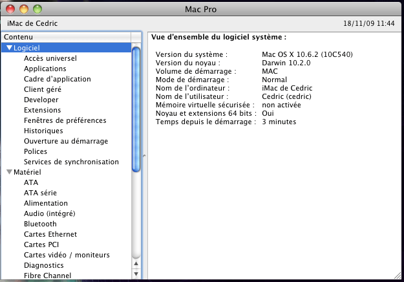
Task: Open Audio (intégré) entry
Action: [50, 213]
